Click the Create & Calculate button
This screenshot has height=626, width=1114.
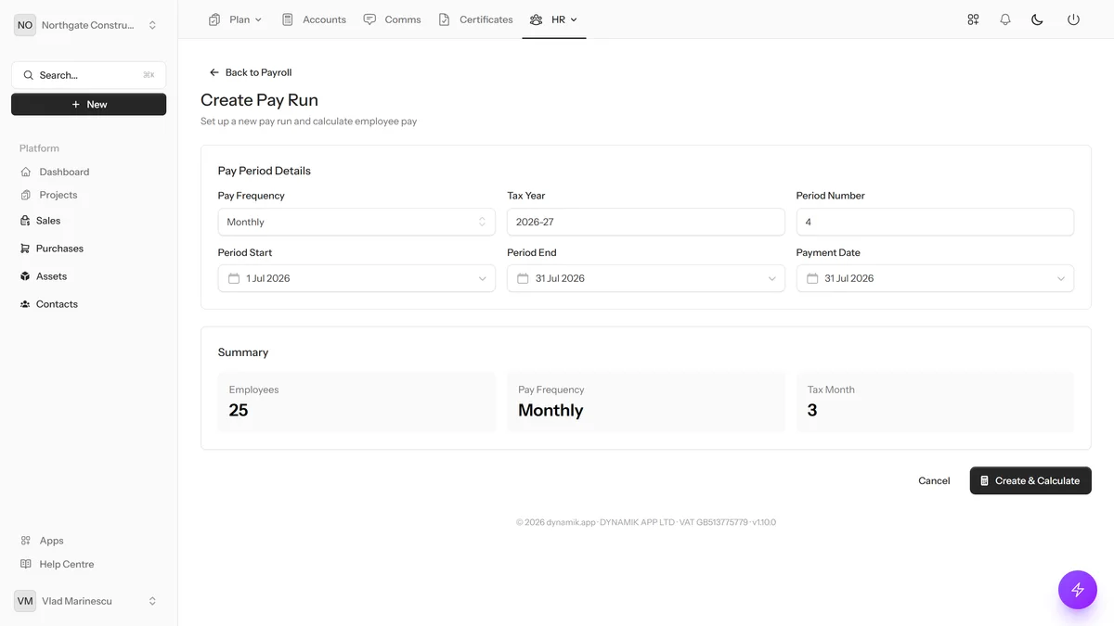[1030, 480]
